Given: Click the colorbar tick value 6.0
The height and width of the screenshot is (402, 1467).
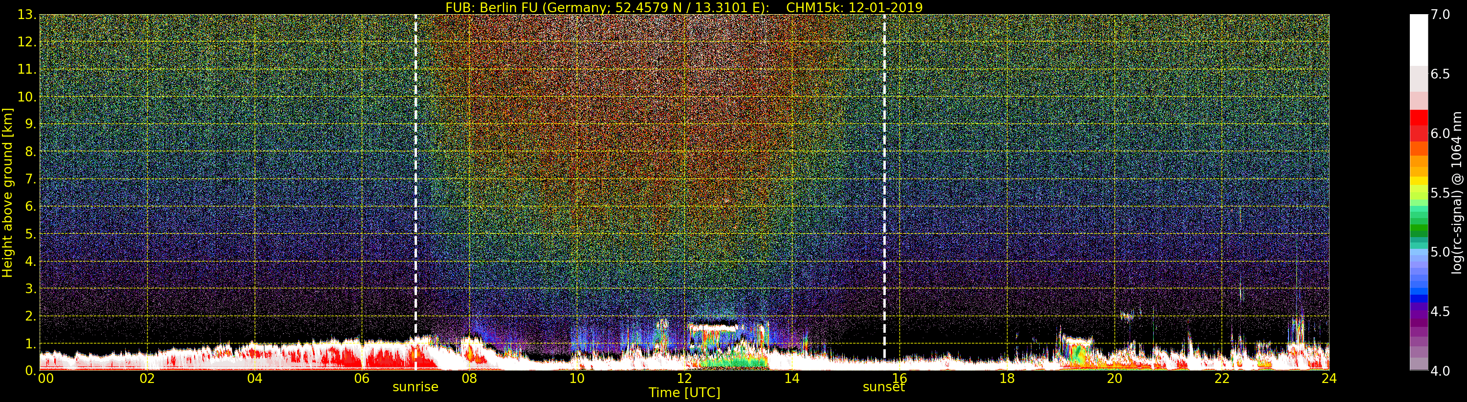Looking at the screenshot, I should [x=1440, y=133].
